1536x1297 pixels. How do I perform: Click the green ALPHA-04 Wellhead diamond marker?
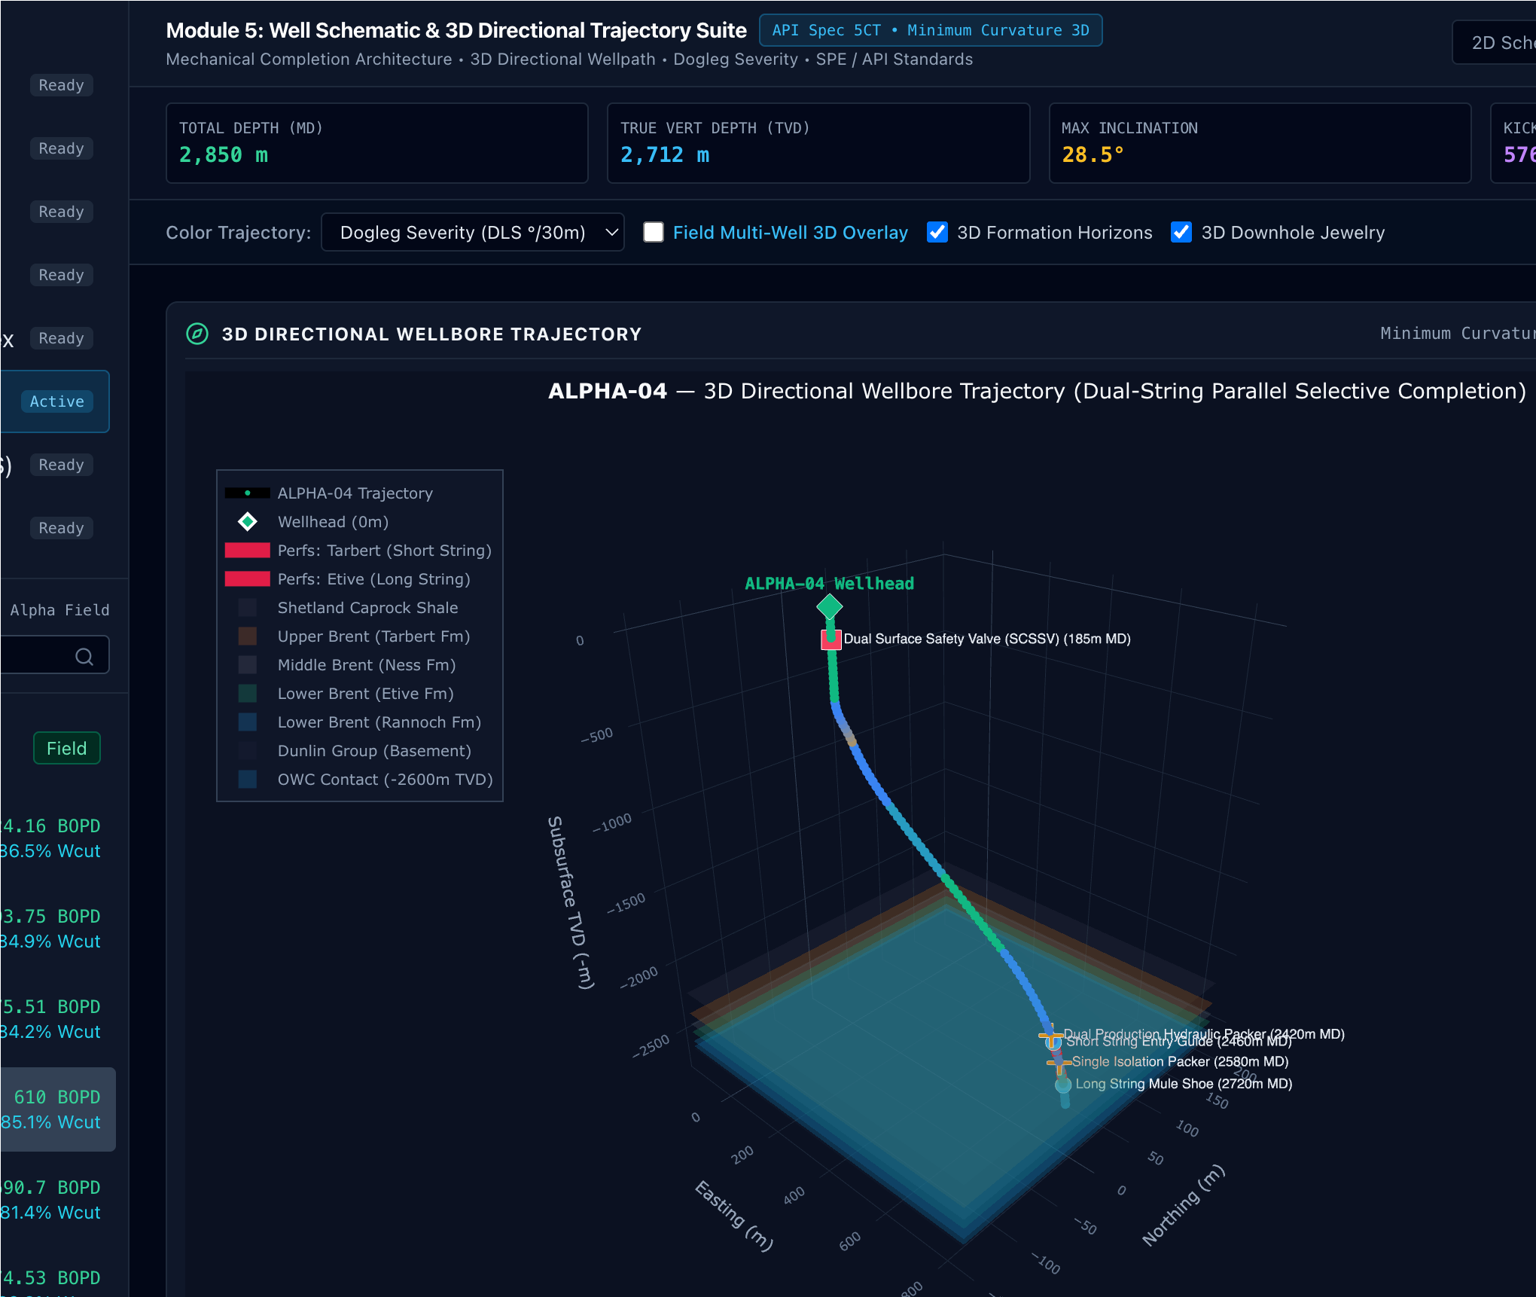click(829, 606)
